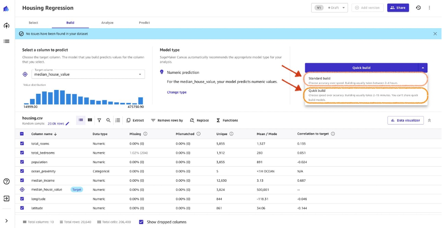Open the model recipe list icon

tap(118, 120)
